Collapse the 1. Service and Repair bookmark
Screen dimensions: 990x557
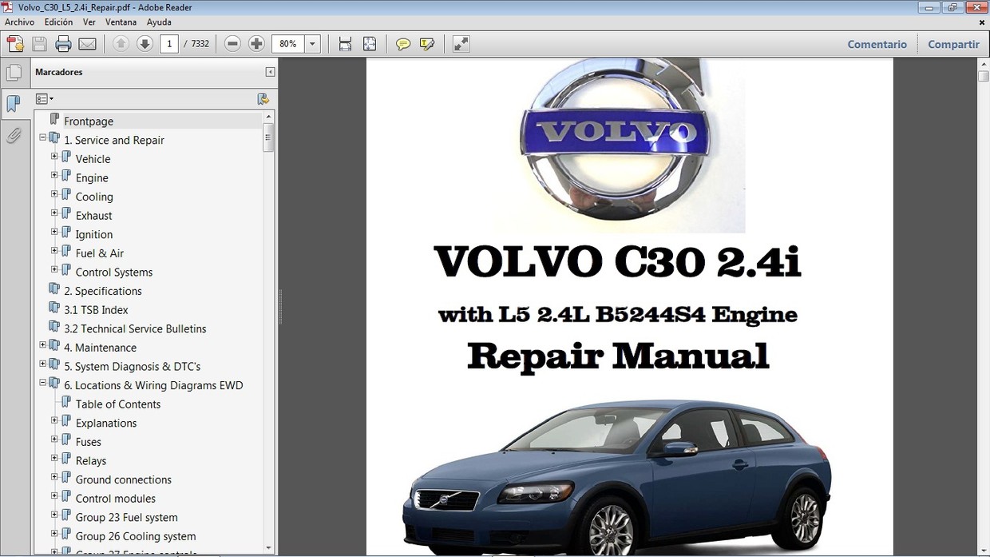pos(43,138)
